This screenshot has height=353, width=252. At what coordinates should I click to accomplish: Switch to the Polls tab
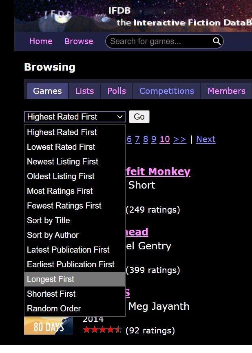pos(117,91)
